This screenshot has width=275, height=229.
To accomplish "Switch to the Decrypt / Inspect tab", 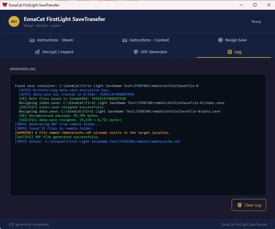I will pyautogui.click(x=54, y=52).
